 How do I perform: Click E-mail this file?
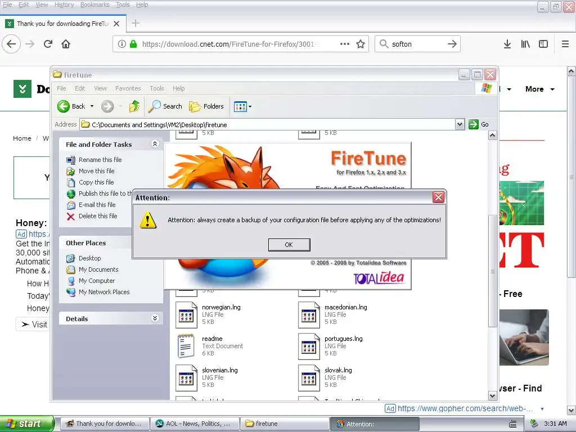(x=97, y=205)
